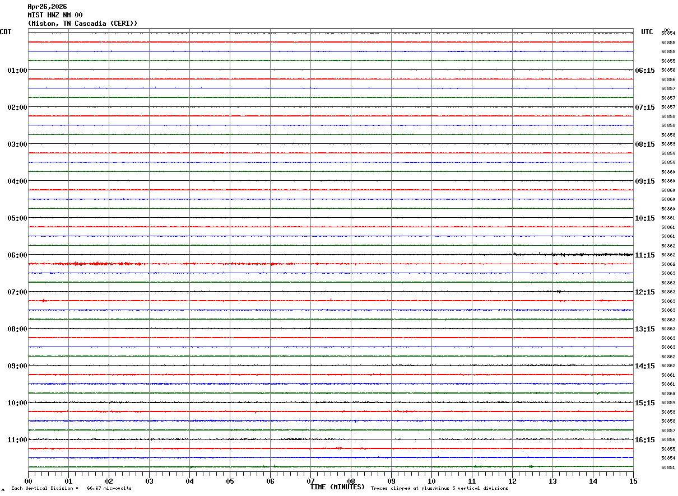The image size is (678, 496).
Task: Click minute 12 tick label on time axis
Action: click(x=512, y=481)
